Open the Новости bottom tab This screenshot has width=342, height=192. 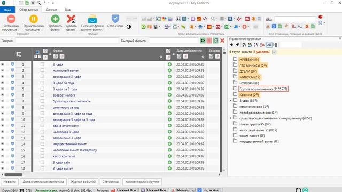click(x=10, y=182)
